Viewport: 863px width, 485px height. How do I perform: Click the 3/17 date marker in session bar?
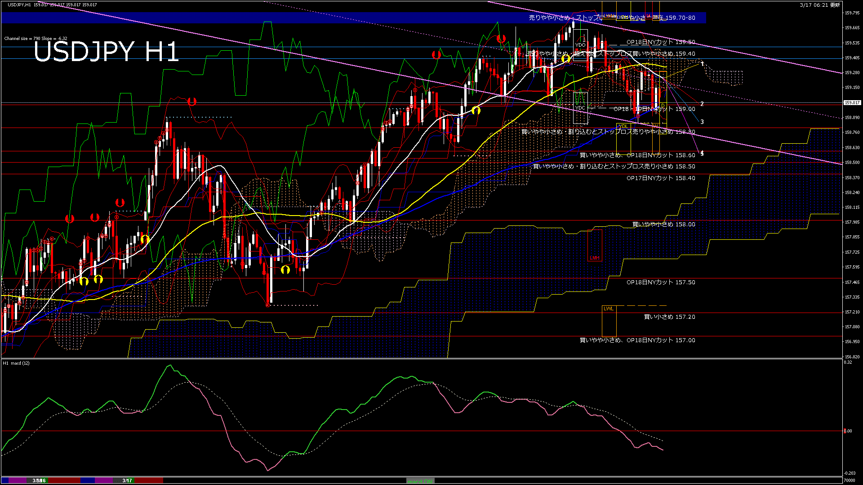click(127, 481)
